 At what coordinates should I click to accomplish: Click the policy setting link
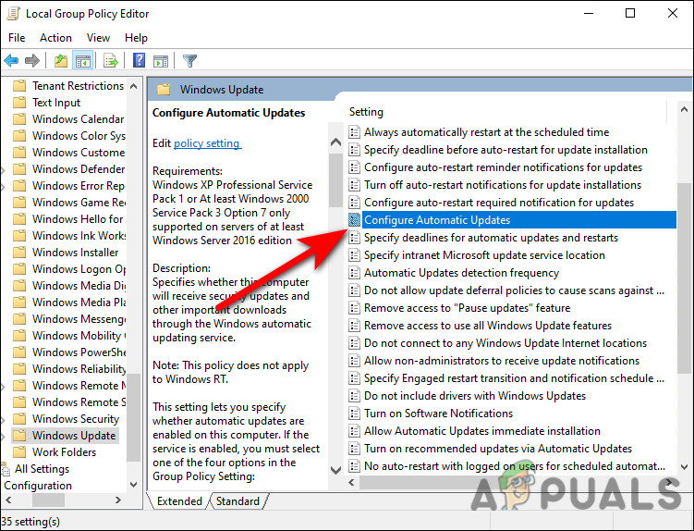(x=207, y=143)
